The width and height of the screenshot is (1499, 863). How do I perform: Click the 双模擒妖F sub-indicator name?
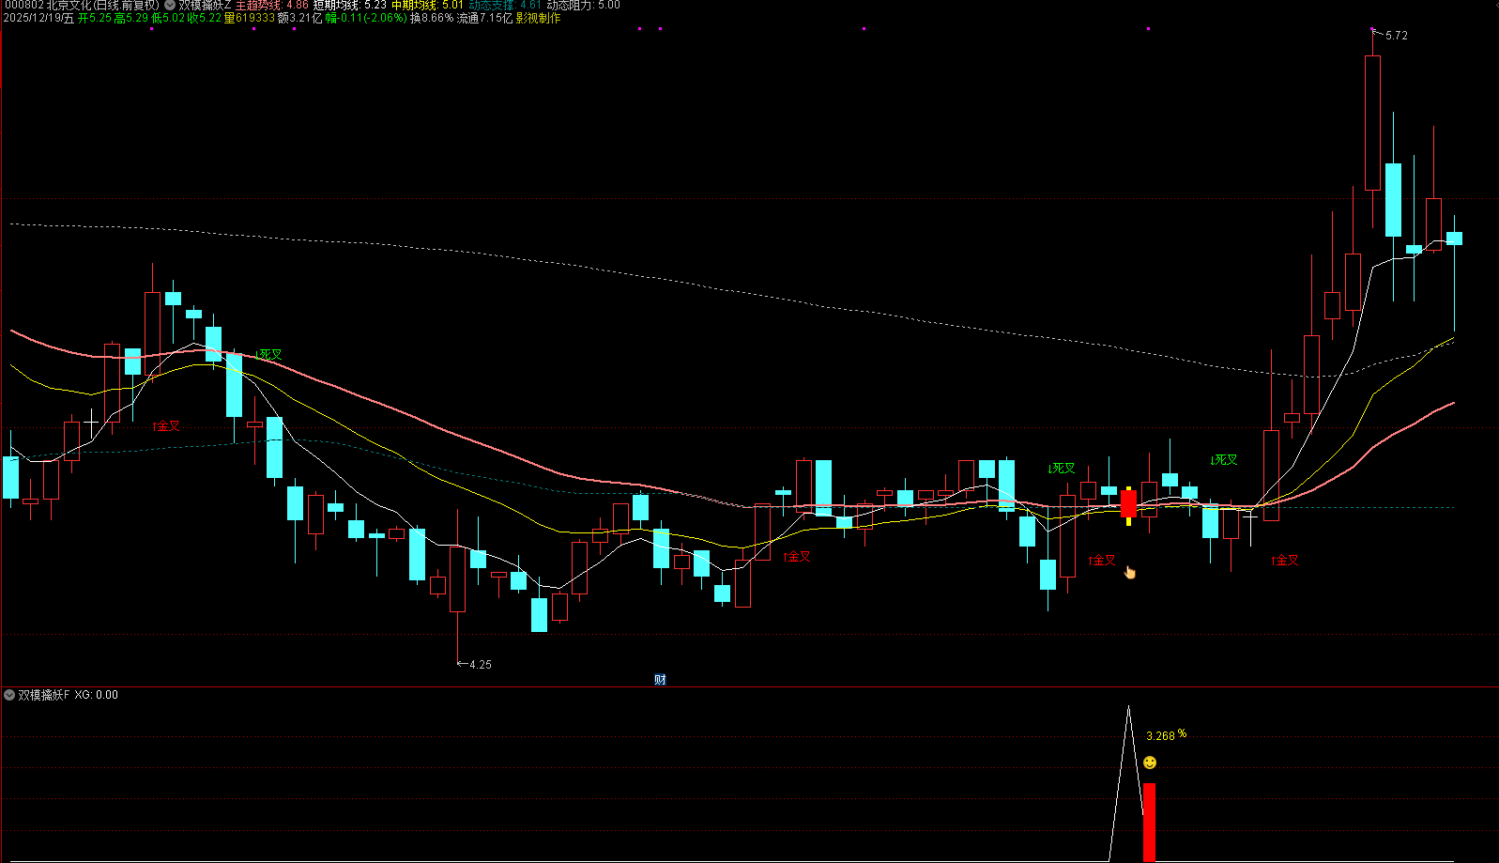pos(44,695)
